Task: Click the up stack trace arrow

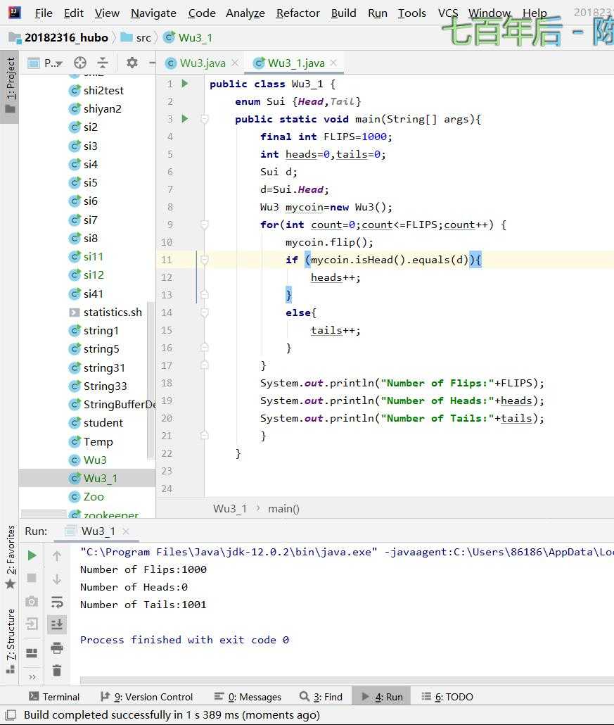Action: click(57, 556)
